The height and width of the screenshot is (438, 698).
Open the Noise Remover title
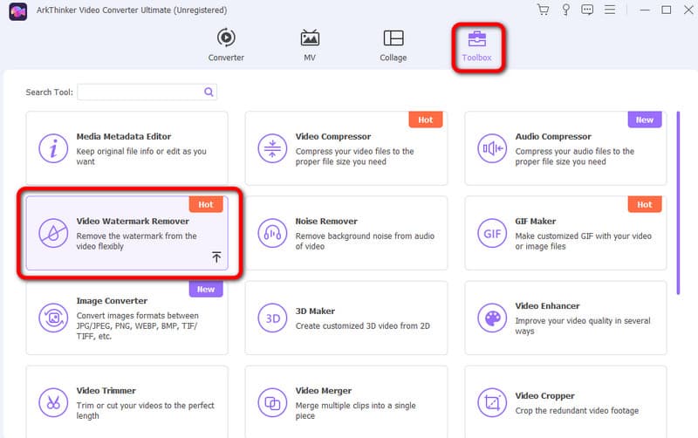[326, 222]
